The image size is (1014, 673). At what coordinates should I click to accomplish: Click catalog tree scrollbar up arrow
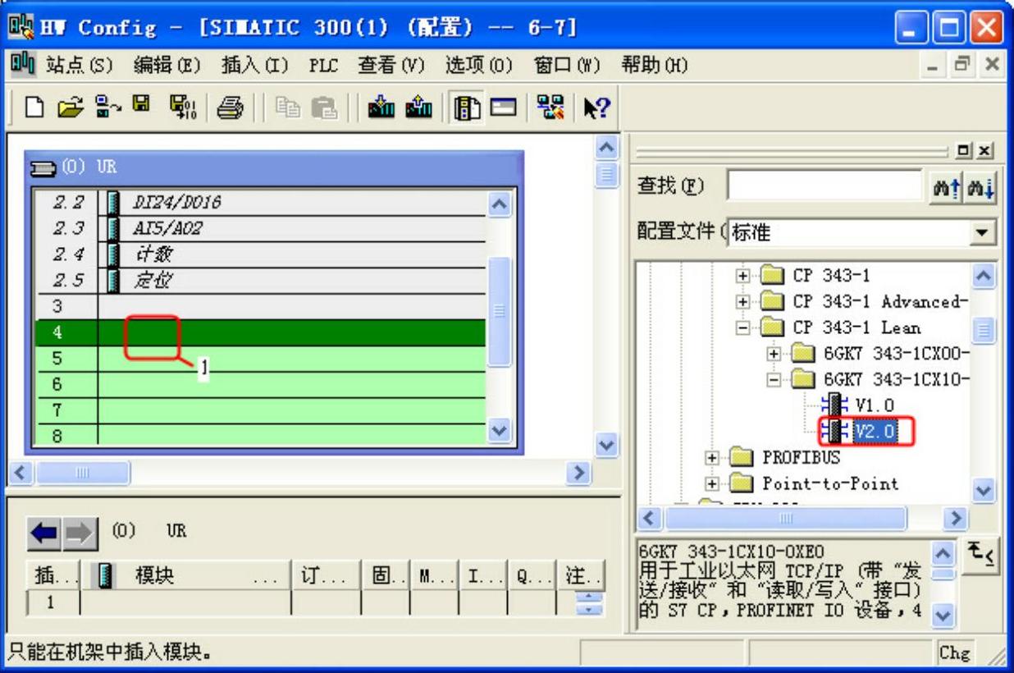pos(985,278)
